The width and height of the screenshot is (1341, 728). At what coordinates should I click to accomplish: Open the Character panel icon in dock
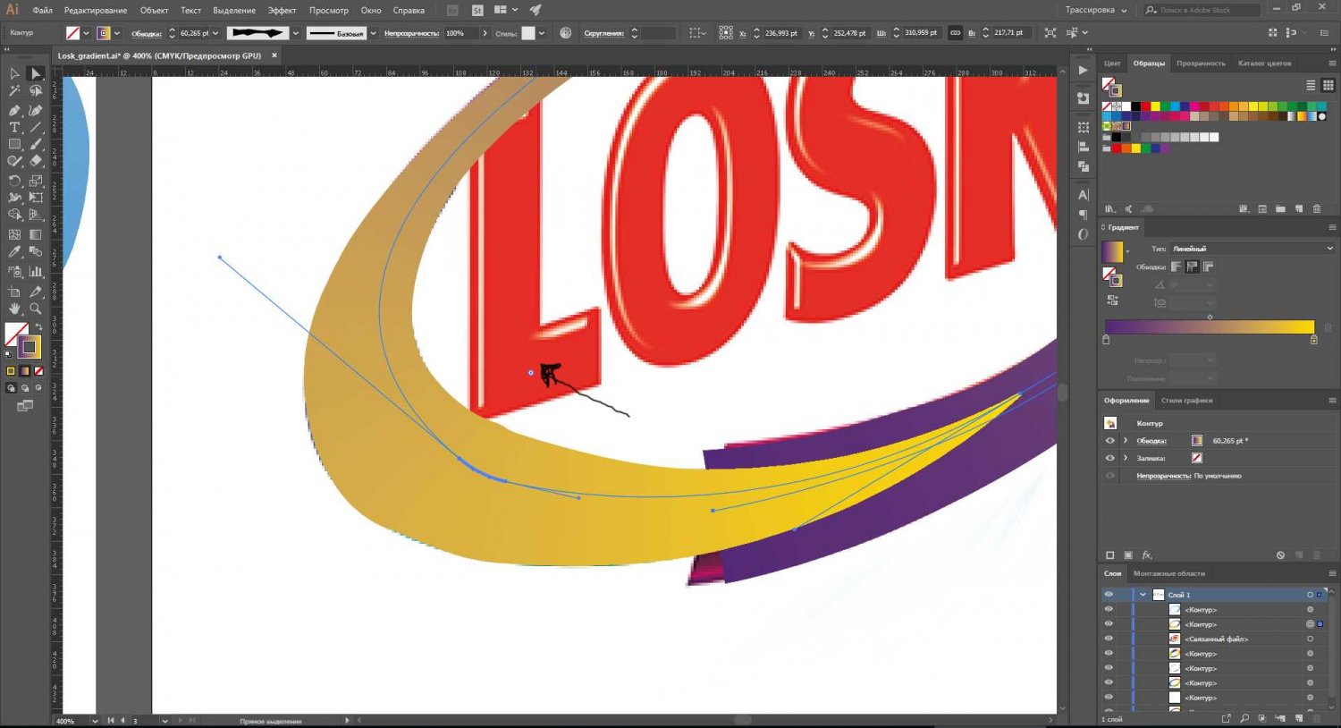1084,195
